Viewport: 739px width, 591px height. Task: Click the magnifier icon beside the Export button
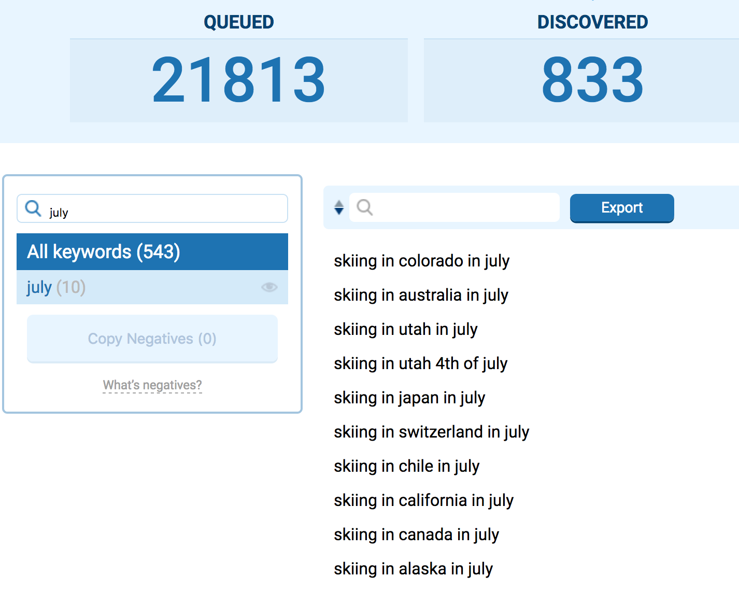365,207
